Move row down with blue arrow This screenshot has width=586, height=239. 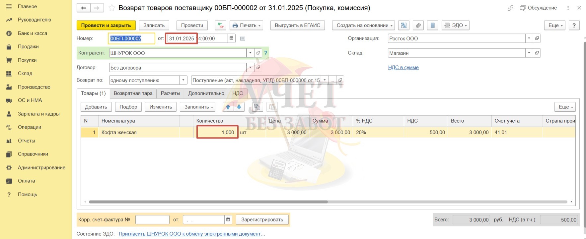[x=239, y=107]
